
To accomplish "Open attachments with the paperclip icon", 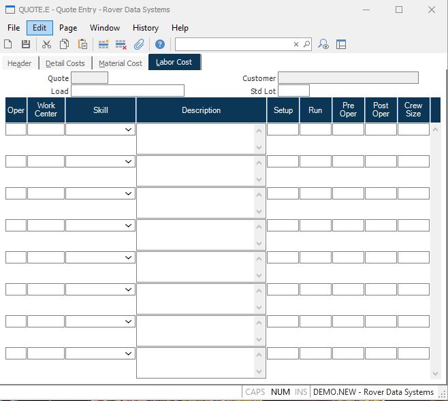I will (139, 44).
